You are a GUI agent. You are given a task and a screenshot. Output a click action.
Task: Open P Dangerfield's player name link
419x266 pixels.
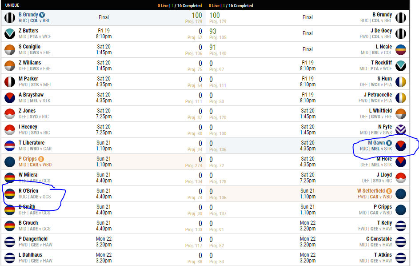(x=33, y=239)
